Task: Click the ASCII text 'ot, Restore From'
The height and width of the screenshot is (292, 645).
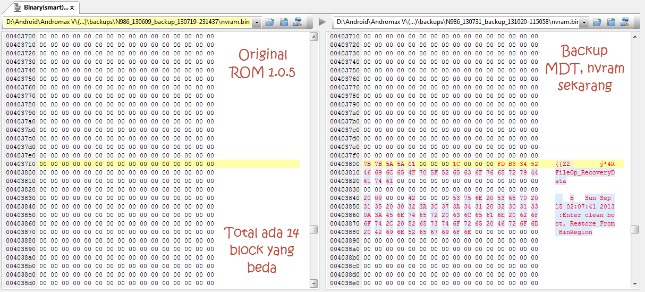Action: click(585, 223)
